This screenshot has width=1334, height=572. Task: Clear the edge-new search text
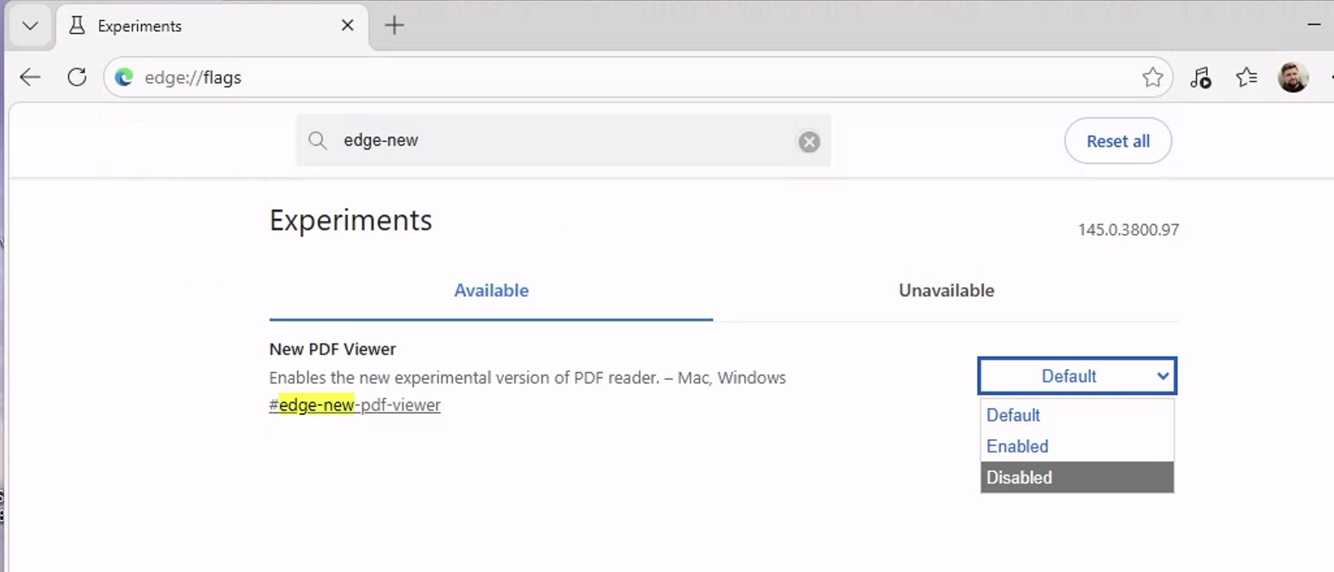(809, 141)
